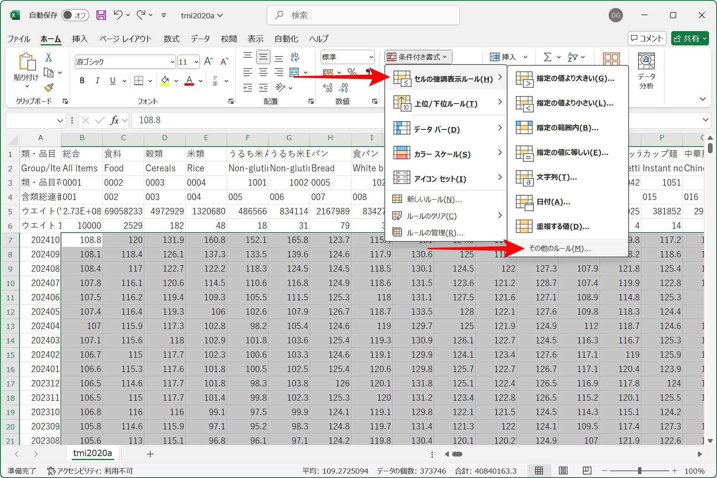Screen dimensions: 717x478
Task: Click the 共有 share button
Action: (x=690, y=38)
